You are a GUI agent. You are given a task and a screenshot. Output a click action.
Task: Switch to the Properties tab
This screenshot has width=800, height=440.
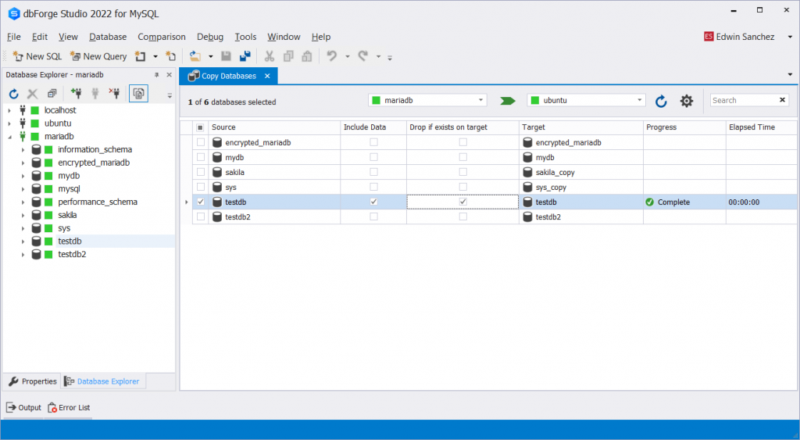33,381
